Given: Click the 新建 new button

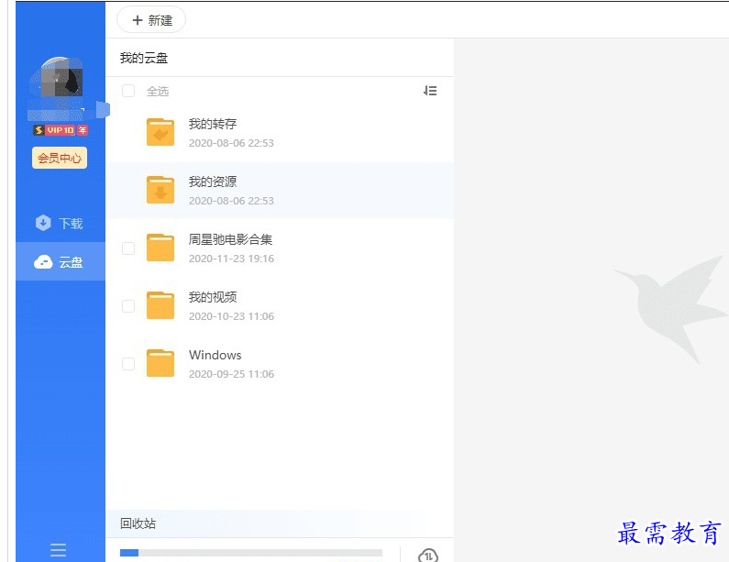Looking at the screenshot, I should tap(151, 20).
